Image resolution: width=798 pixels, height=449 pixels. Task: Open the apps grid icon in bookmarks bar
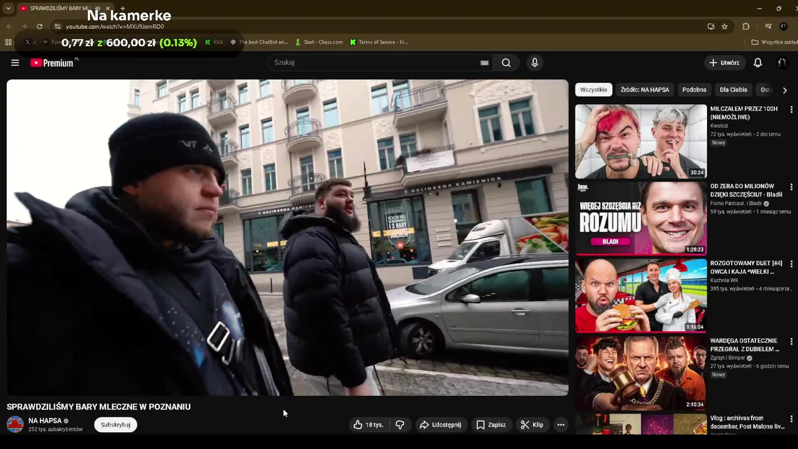(8, 42)
